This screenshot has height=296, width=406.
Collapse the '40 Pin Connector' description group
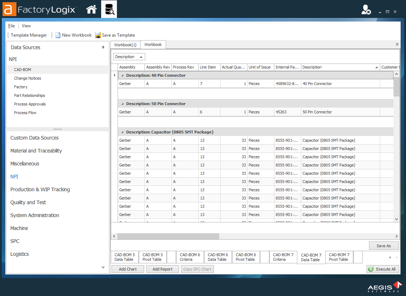[123, 75]
